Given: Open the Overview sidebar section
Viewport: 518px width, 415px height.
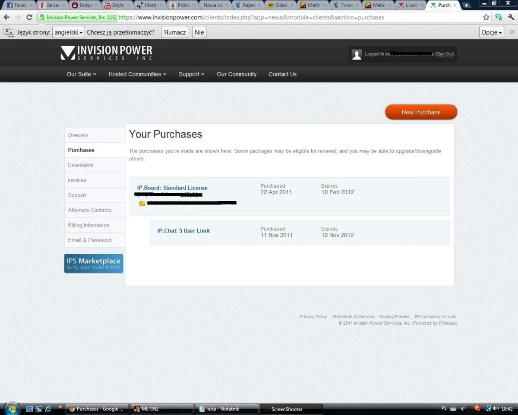Looking at the screenshot, I should (95, 135).
